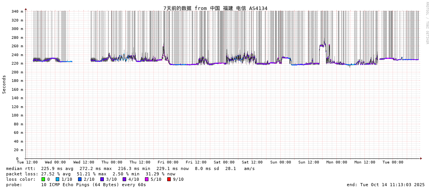Click the 'Fri 00:00' x-axis label
Viewport: 431px width, 190px height.
tap(168, 162)
